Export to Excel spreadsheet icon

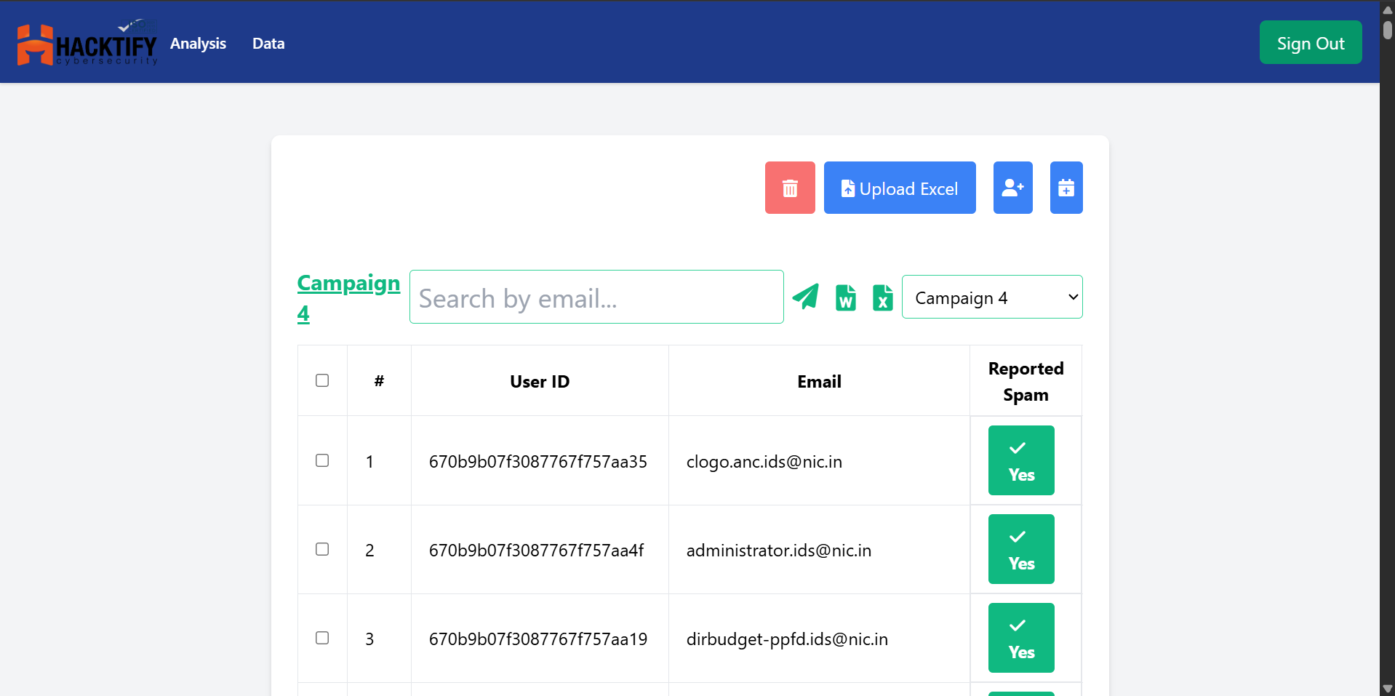click(883, 297)
